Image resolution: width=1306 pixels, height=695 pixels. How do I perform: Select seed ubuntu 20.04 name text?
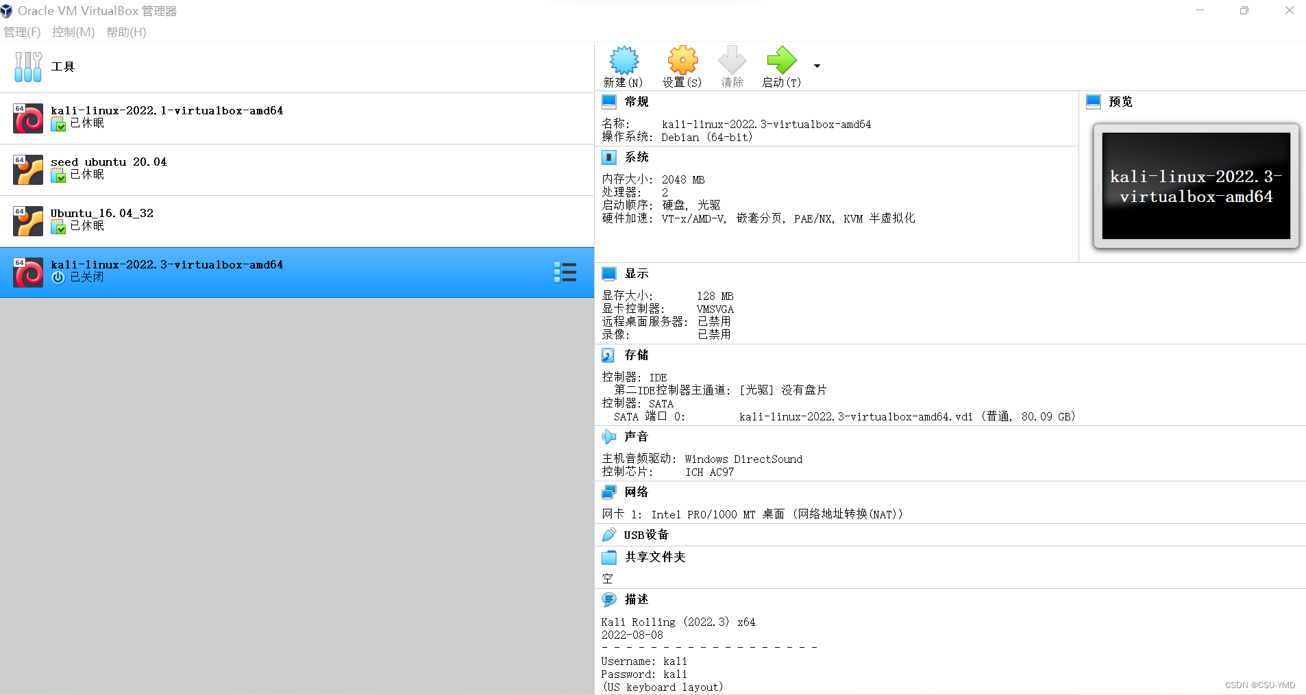[x=108, y=162]
